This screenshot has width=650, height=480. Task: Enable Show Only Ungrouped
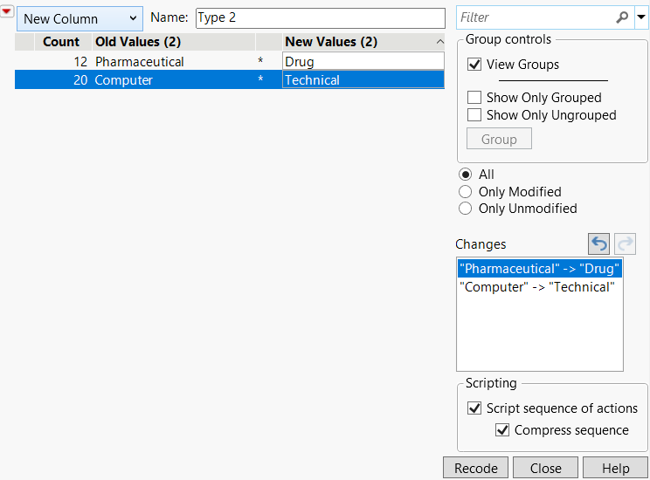(475, 115)
